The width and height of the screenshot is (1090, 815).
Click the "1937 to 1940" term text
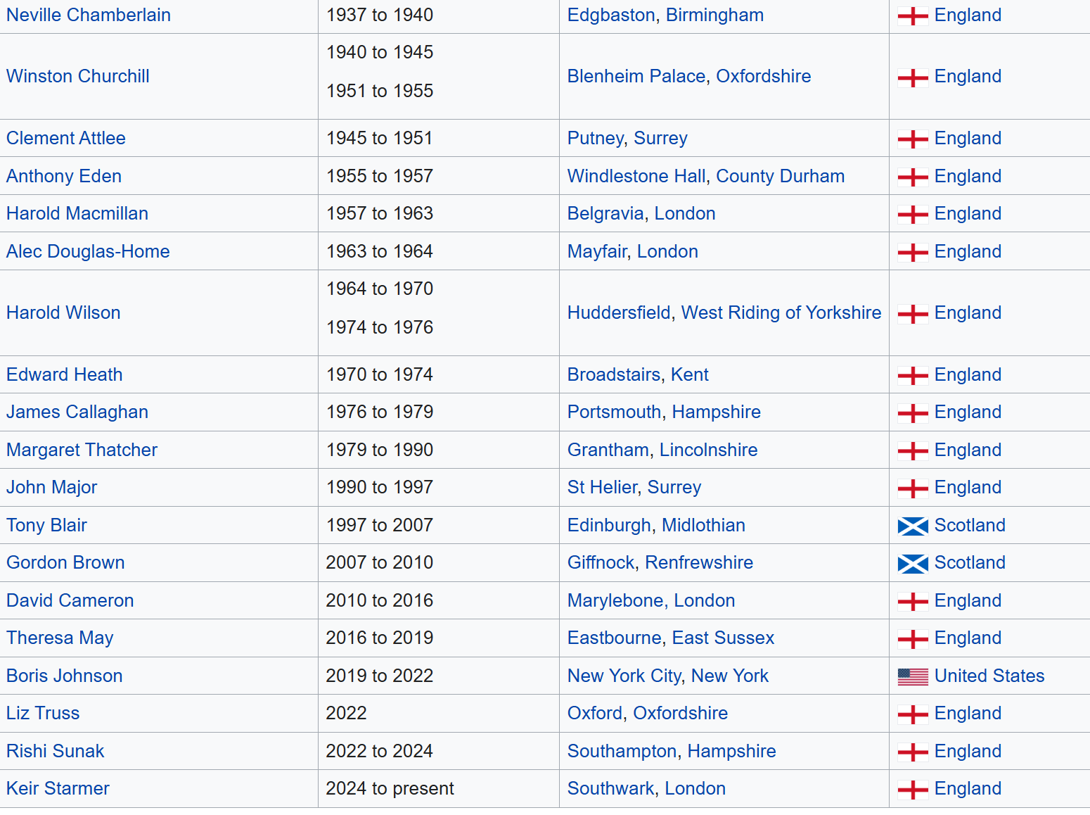tap(380, 15)
